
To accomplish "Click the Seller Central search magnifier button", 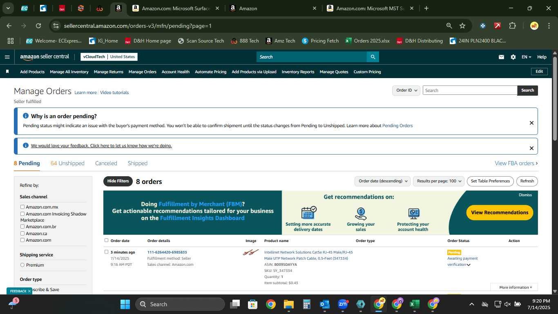I will [373, 57].
